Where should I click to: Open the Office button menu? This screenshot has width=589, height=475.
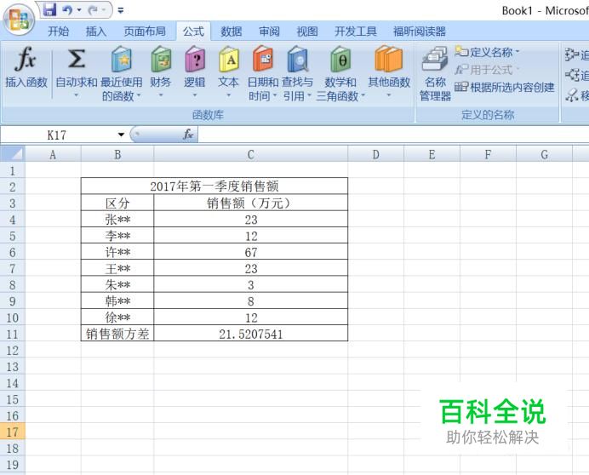(19, 19)
